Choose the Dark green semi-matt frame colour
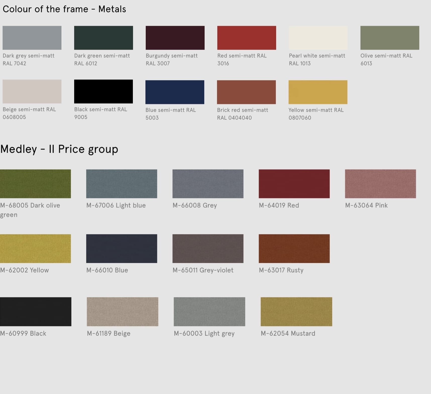This screenshot has width=431, height=394. (x=103, y=38)
